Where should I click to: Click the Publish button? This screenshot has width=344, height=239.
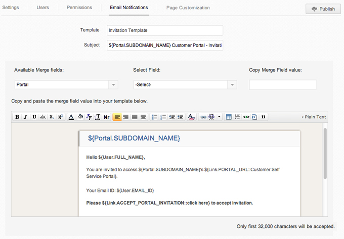click(x=323, y=9)
